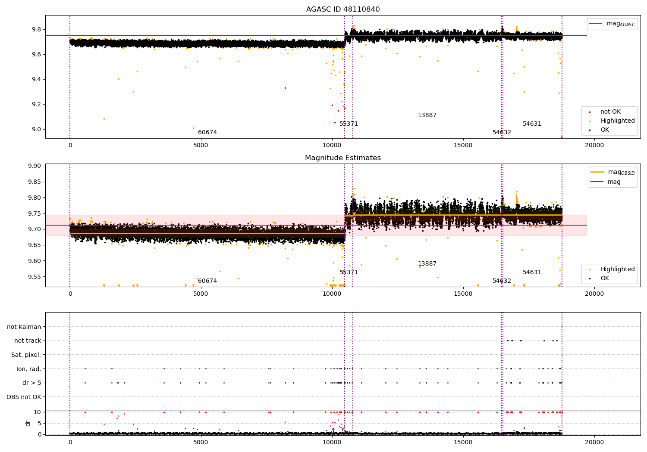The width and height of the screenshot is (647, 452).
Task: Click the "not track" axis label
Action: coord(28,341)
